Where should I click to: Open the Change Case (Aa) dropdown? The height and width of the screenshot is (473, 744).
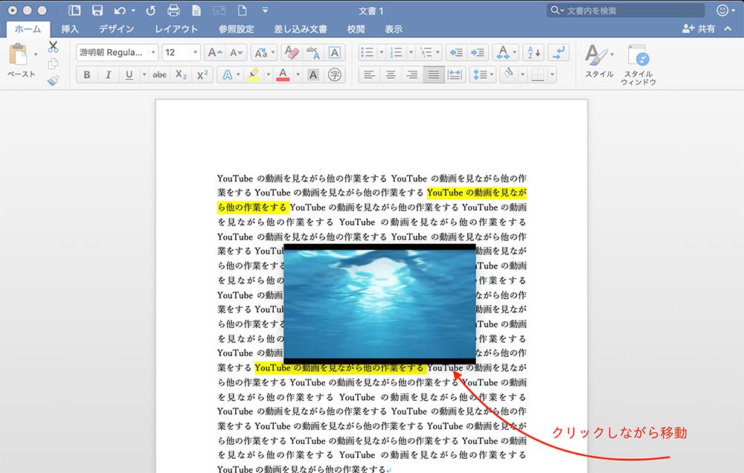click(x=264, y=52)
